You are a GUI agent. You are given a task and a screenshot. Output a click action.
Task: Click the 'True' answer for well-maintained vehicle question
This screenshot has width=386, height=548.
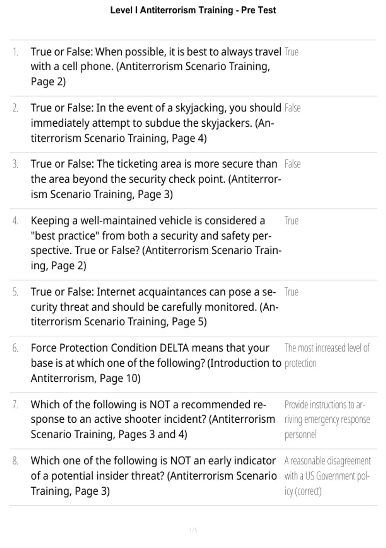291,221
